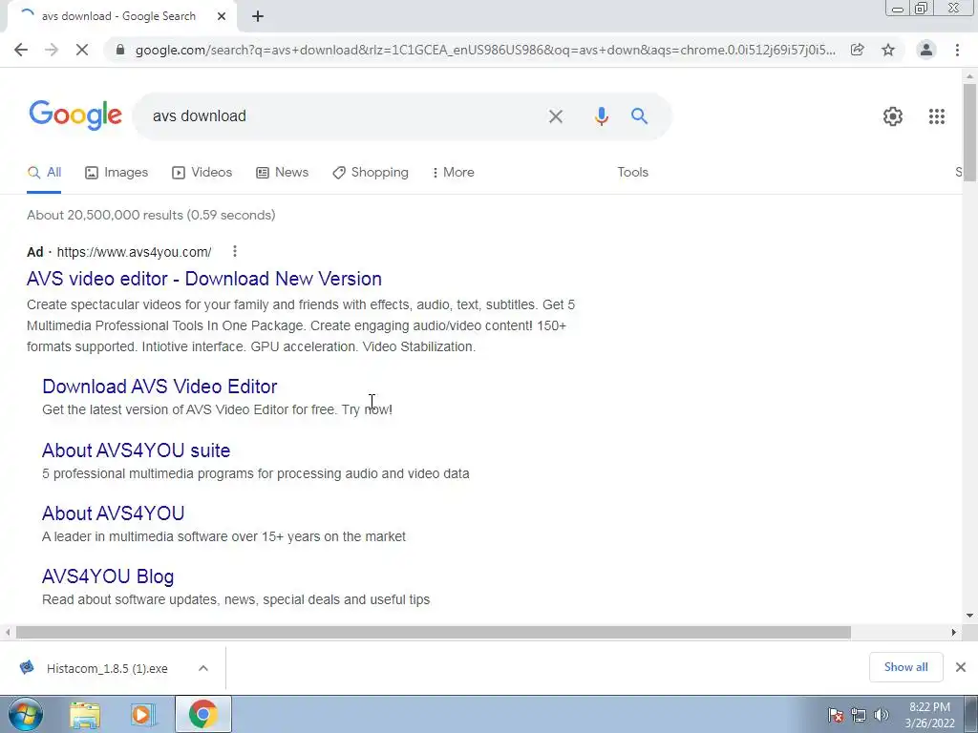Click the scroll down arrow
This screenshot has width=978, height=733.
point(969,616)
